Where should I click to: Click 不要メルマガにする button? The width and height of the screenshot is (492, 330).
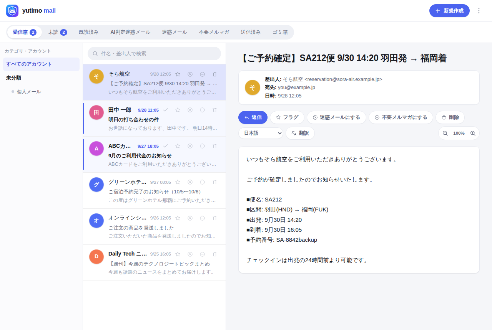[401, 117]
